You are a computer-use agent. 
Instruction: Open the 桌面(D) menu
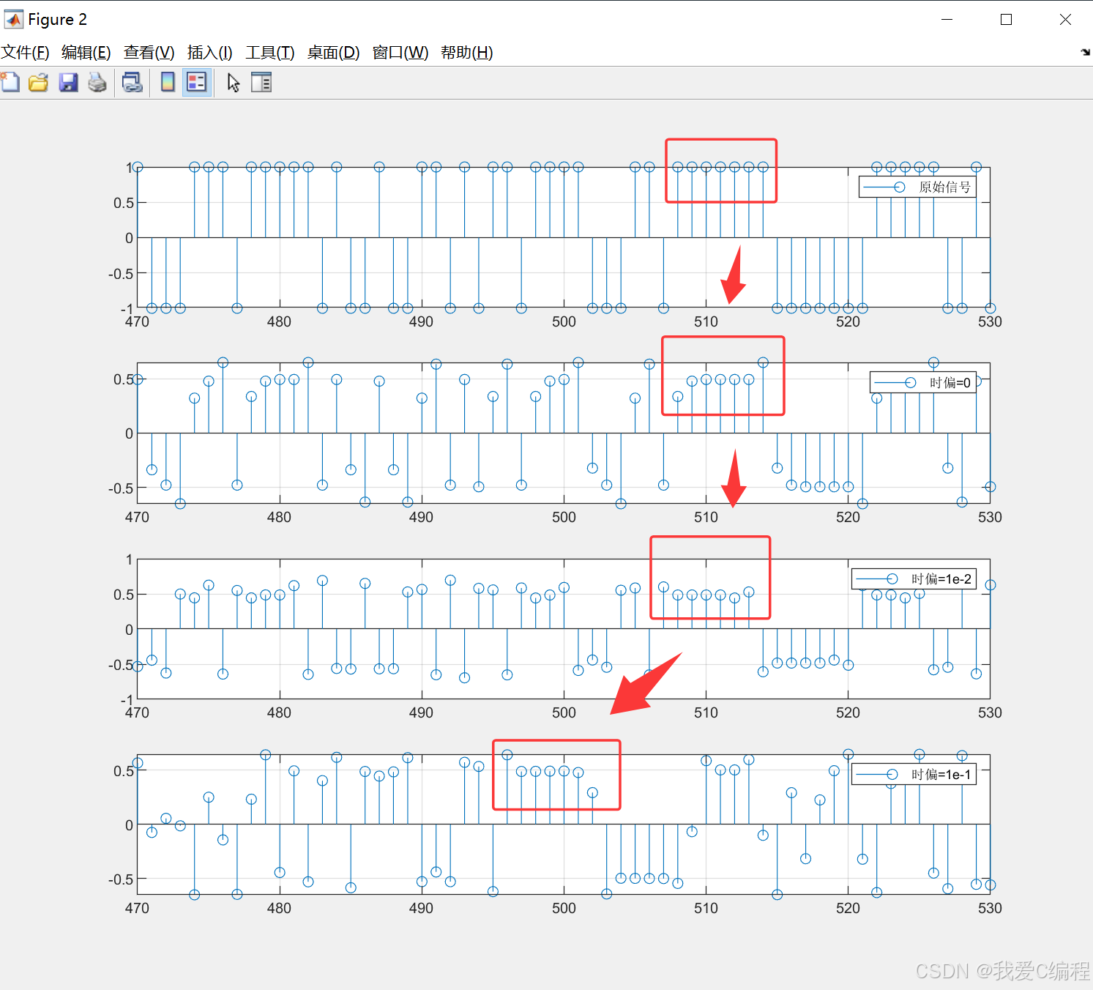click(334, 53)
